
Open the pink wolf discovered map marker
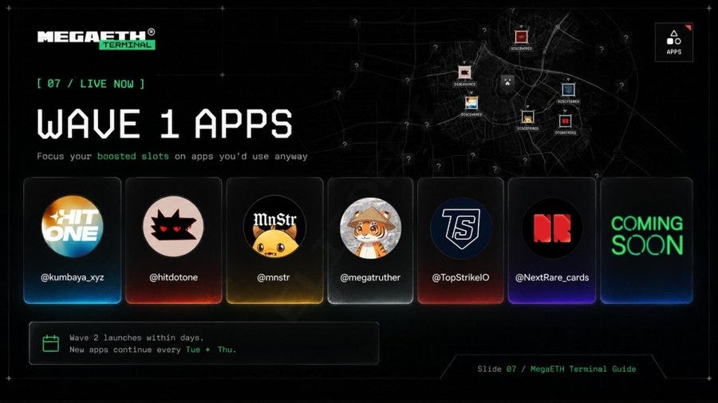coord(465,72)
